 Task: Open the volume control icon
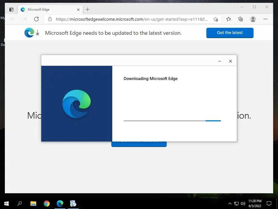click(243, 204)
